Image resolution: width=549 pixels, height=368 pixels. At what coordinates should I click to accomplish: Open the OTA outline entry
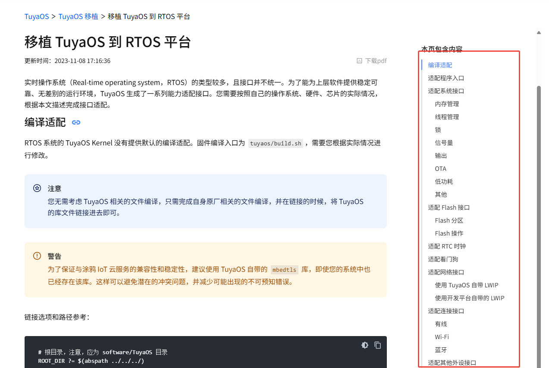tap(441, 169)
